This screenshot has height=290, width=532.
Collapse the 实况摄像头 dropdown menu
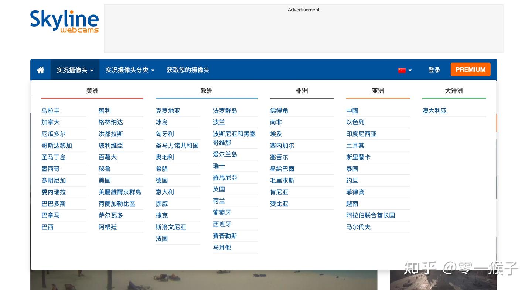(x=75, y=70)
